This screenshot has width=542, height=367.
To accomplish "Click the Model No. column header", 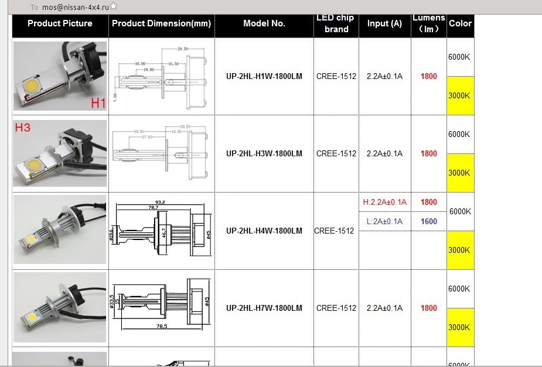I will click(x=264, y=23).
